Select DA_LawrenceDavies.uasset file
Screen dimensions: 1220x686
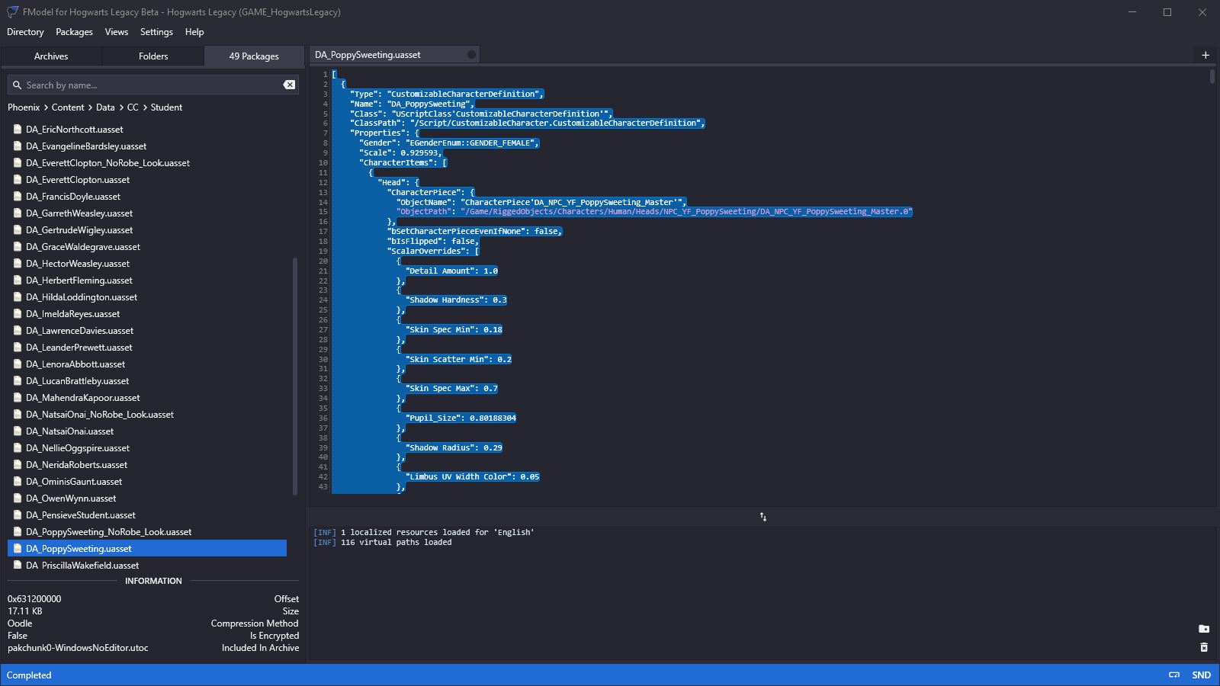click(147, 331)
